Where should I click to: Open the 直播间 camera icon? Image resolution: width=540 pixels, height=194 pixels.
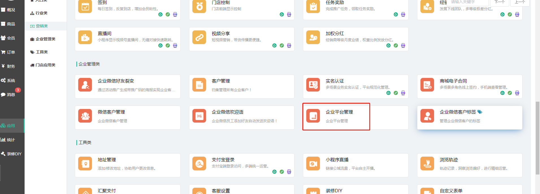(85, 38)
